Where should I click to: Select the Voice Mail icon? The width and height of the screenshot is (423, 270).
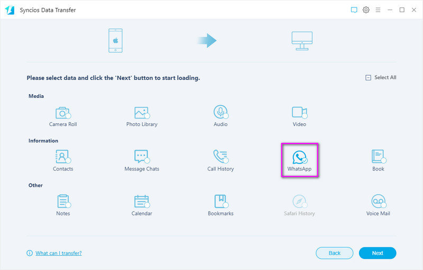tap(379, 201)
